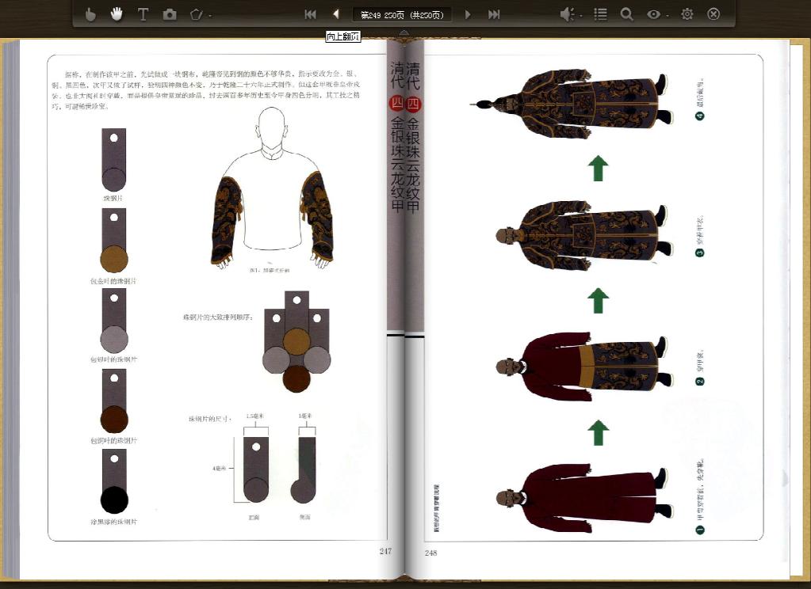Image resolution: width=811 pixels, height=589 pixels.
Task: Collapse the toolbar using the small triangle
Action: (404, 32)
